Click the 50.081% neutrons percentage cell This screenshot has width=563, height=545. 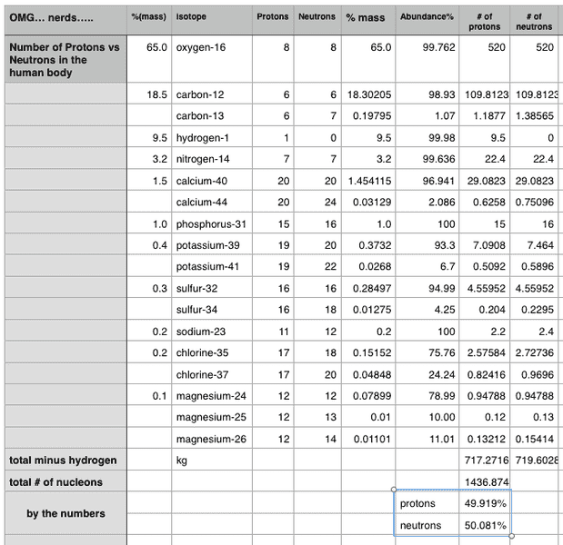tap(484, 525)
